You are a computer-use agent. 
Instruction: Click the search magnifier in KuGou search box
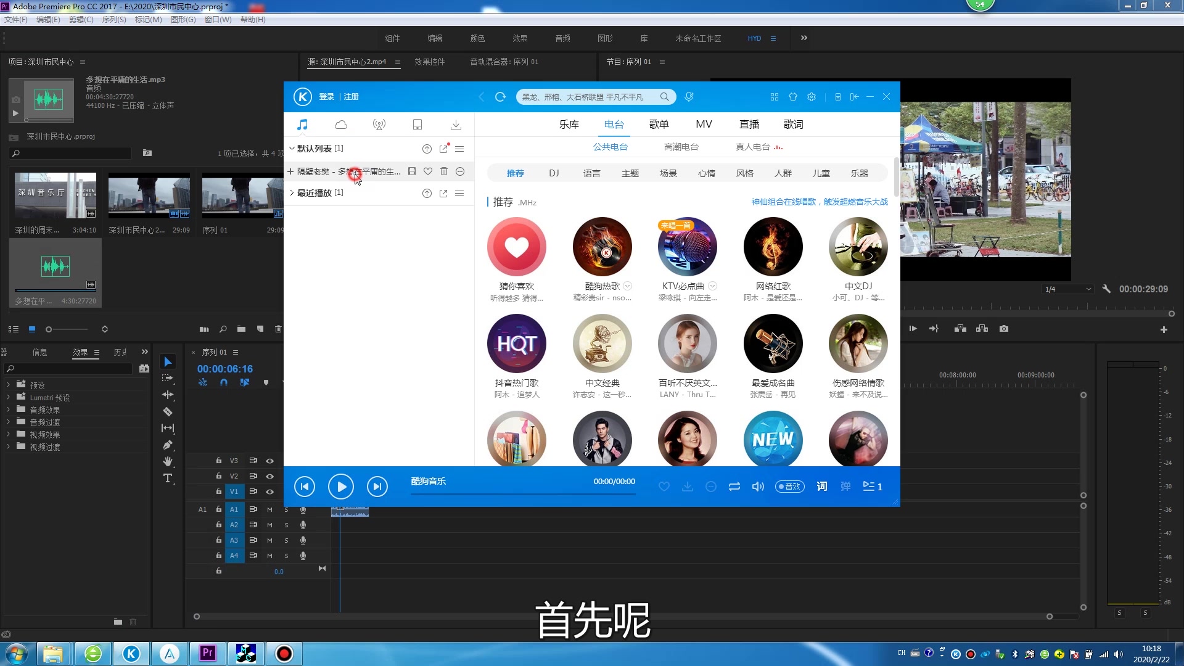[664, 97]
